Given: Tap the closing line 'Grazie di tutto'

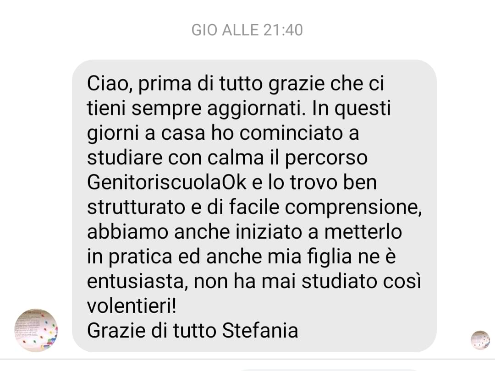Looking at the screenshot, I should tap(153, 330).
